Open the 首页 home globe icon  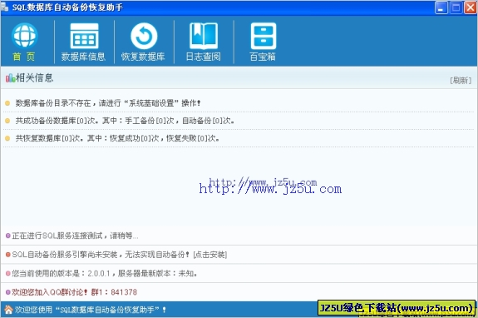[25, 36]
